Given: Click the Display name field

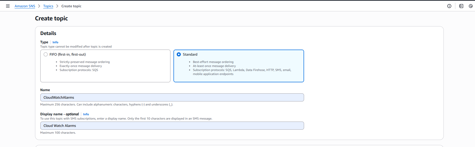Looking at the screenshot, I should point(172,126).
